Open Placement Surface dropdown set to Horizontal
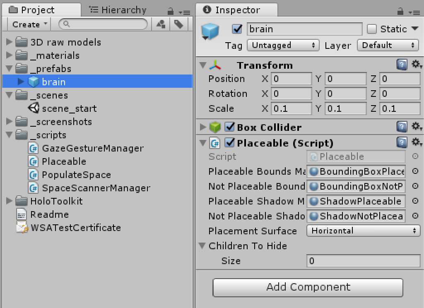Screen dimensions: 424x308 pyautogui.click(x=363, y=231)
